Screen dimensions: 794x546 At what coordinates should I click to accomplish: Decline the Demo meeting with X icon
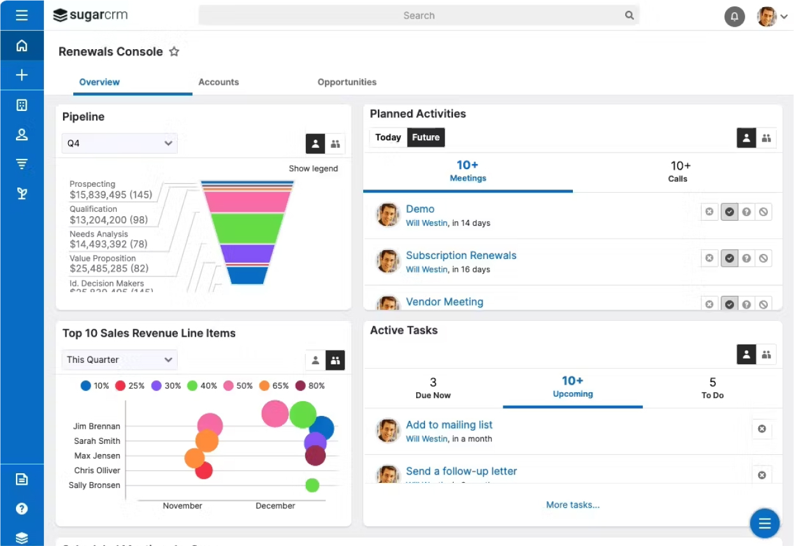click(709, 212)
